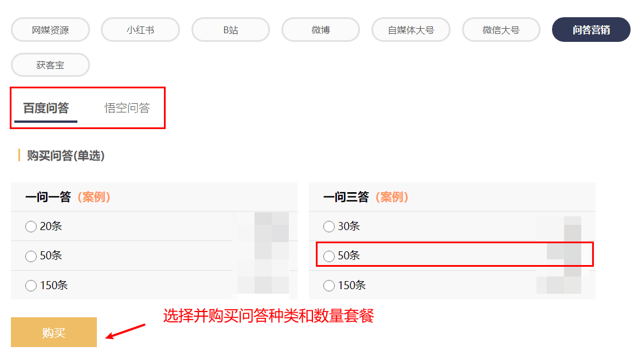This screenshot has width=638, height=362.
Task: Switch to the 百度问答 sub-tab
Action: [46, 108]
